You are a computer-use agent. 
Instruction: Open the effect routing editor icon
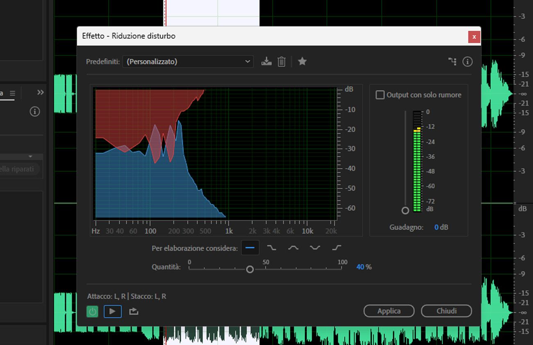tap(452, 61)
